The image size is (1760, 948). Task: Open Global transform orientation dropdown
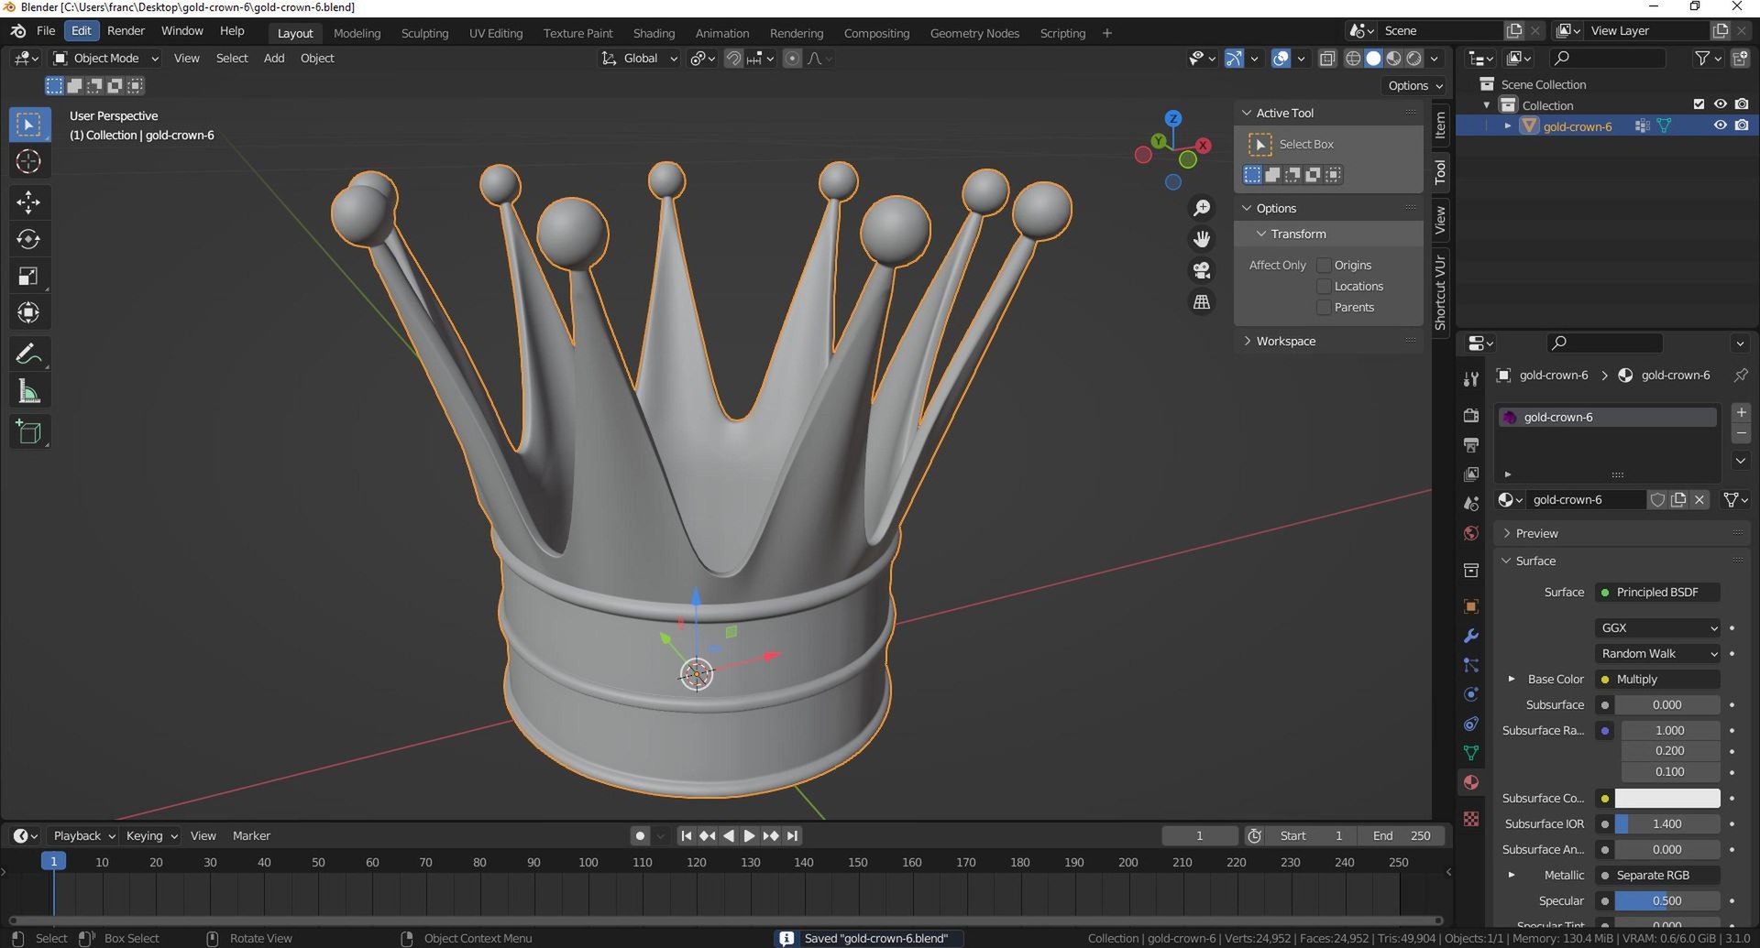639,58
